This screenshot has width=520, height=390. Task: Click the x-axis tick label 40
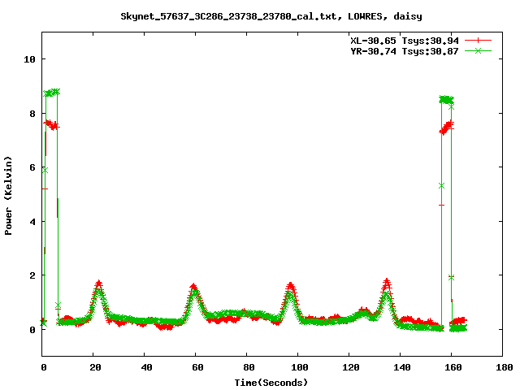click(x=146, y=367)
